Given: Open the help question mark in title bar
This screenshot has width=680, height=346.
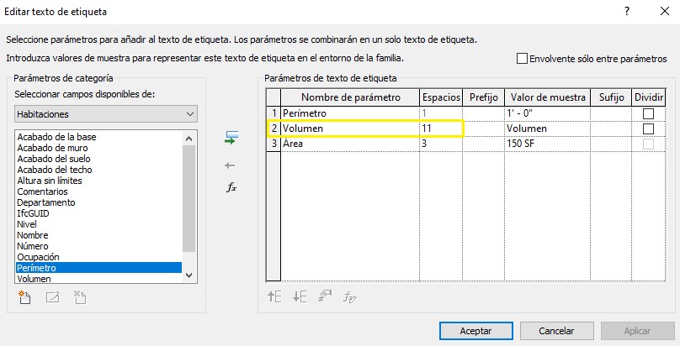Looking at the screenshot, I should coord(627,13).
